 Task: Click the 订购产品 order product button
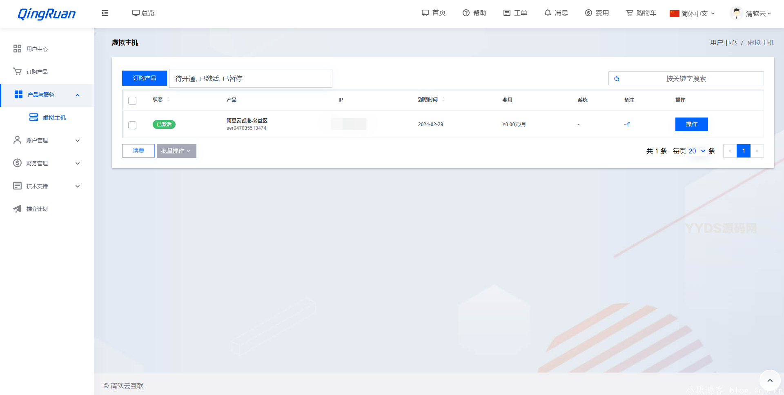[x=144, y=78]
